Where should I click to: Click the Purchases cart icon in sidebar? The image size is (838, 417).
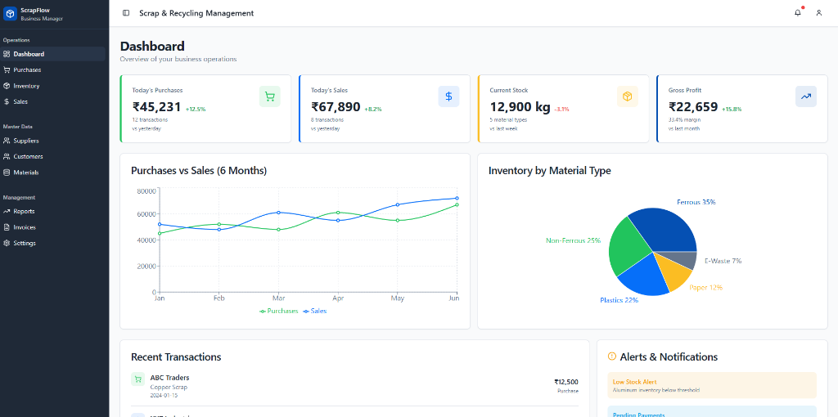click(x=7, y=70)
